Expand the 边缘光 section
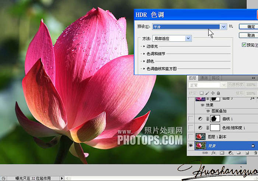 click(144, 47)
